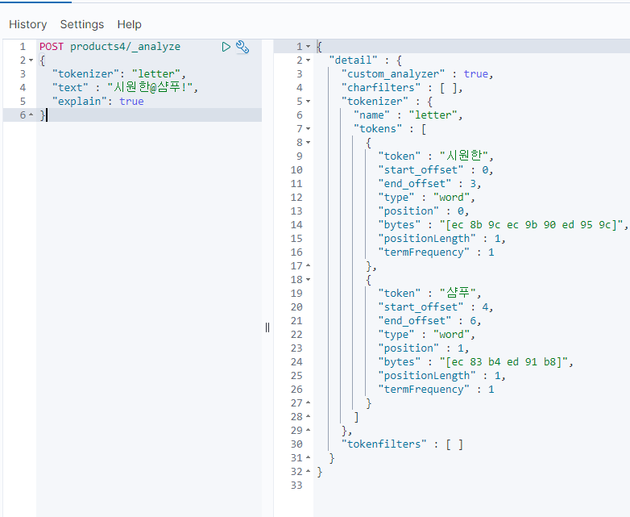Open the Settings menu
This screenshot has height=517, width=630.
click(x=82, y=24)
